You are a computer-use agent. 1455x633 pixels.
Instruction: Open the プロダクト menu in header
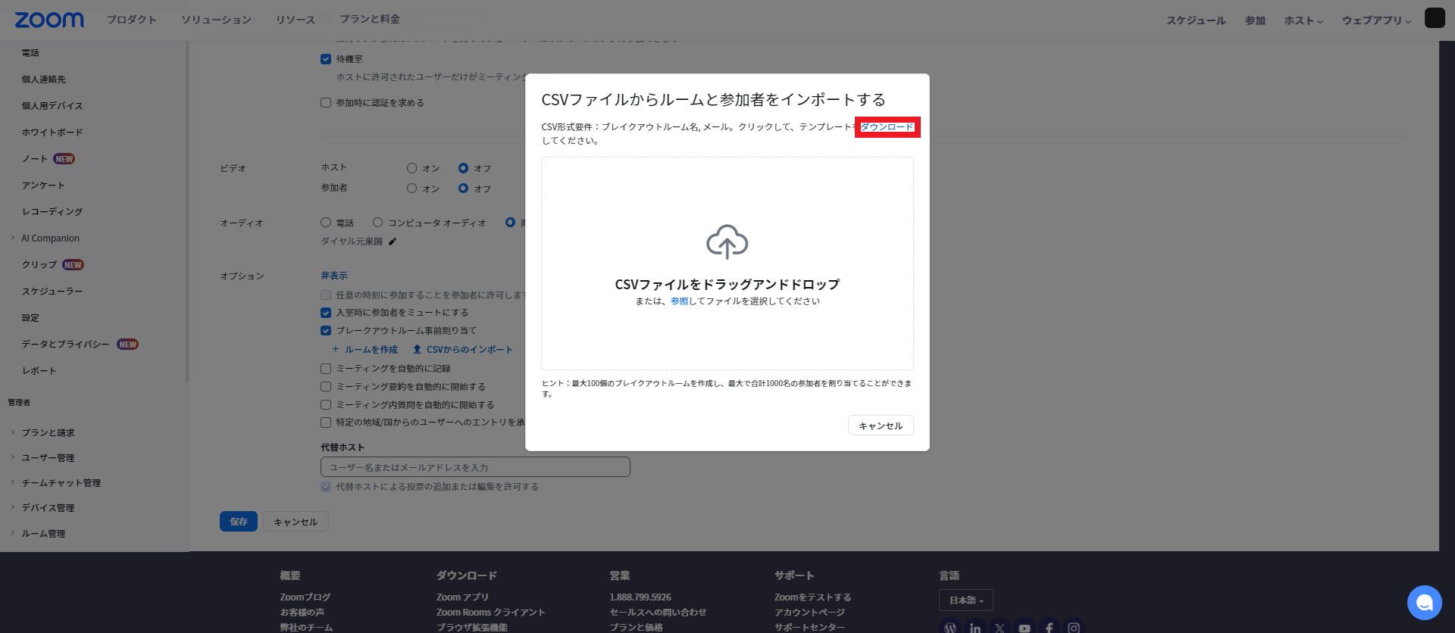click(x=131, y=20)
